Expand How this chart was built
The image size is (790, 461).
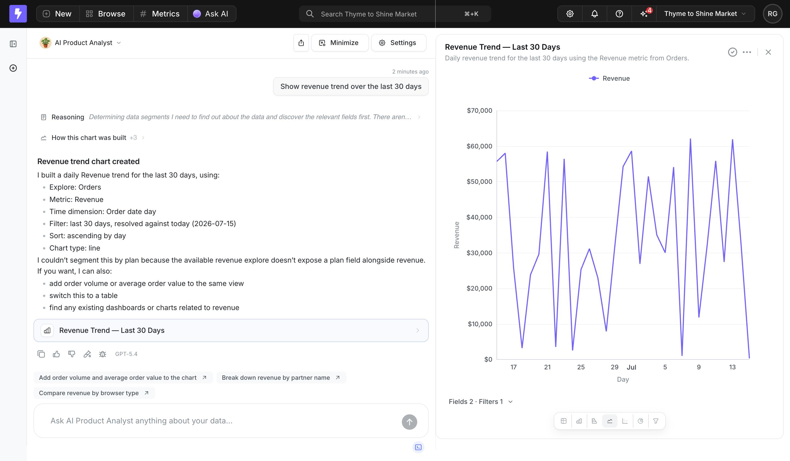pos(92,138)
